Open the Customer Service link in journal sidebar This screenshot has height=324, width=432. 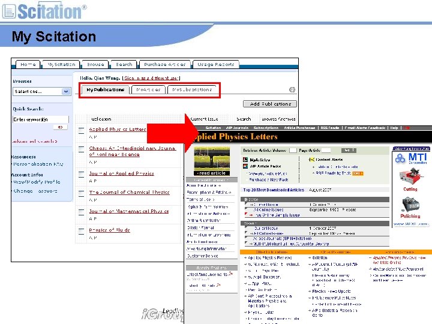[203, 256]
